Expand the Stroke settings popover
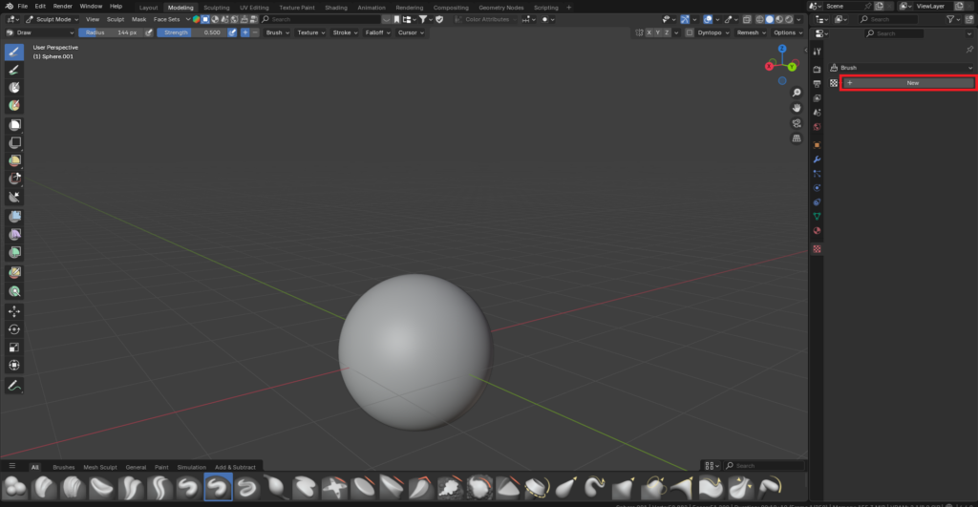Viewport: 978px width, 507px height. coord(345,32)
